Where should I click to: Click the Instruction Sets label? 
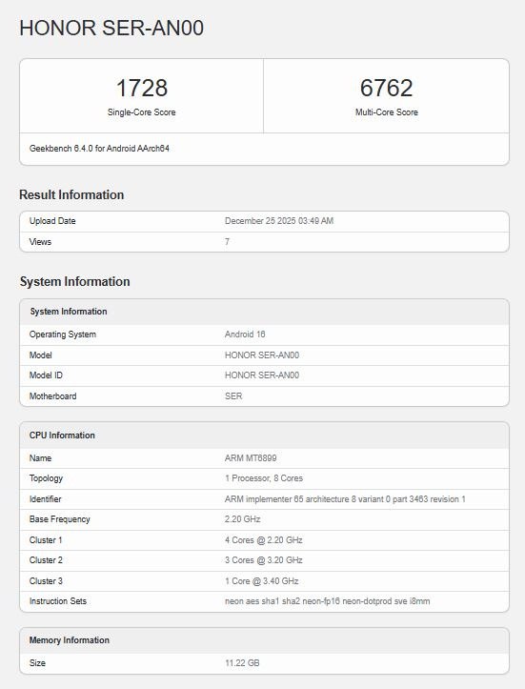point(58,601)
